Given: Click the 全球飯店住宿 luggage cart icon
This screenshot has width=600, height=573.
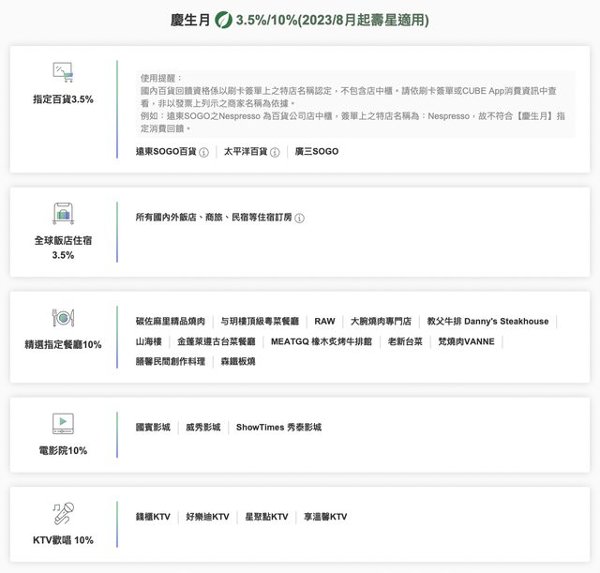Looking at the screenshot, I should (x=63, y=214).
